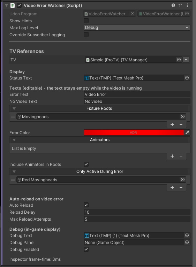Click the Inspector frame-time readout

coord(35,259)
